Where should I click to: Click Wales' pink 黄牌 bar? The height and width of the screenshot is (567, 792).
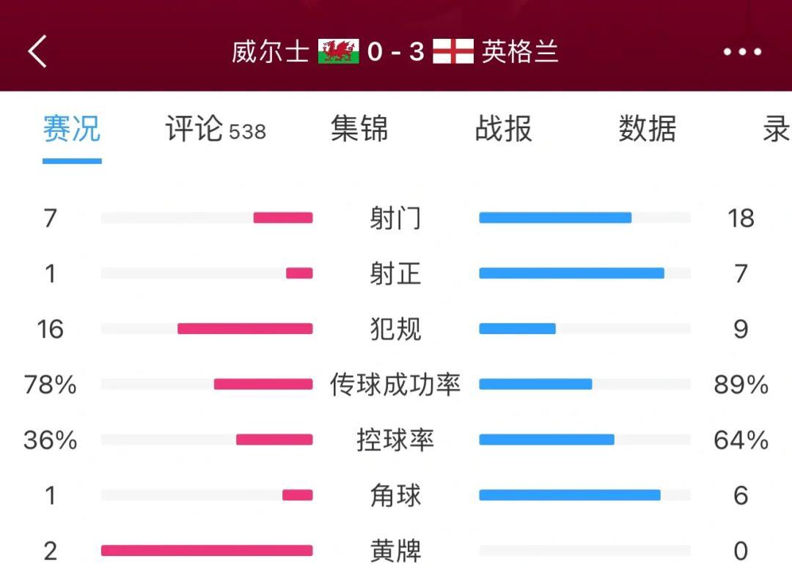coord(207,550)
